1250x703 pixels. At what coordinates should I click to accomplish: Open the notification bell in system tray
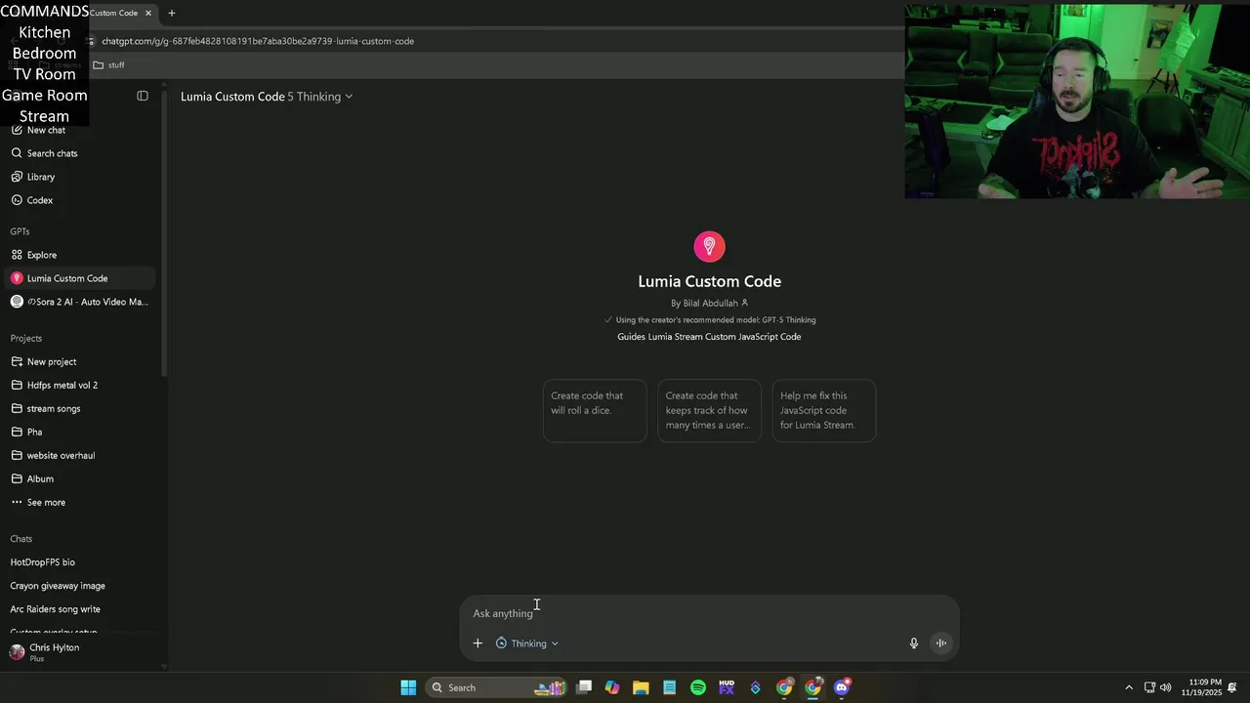pos(1233,687)
